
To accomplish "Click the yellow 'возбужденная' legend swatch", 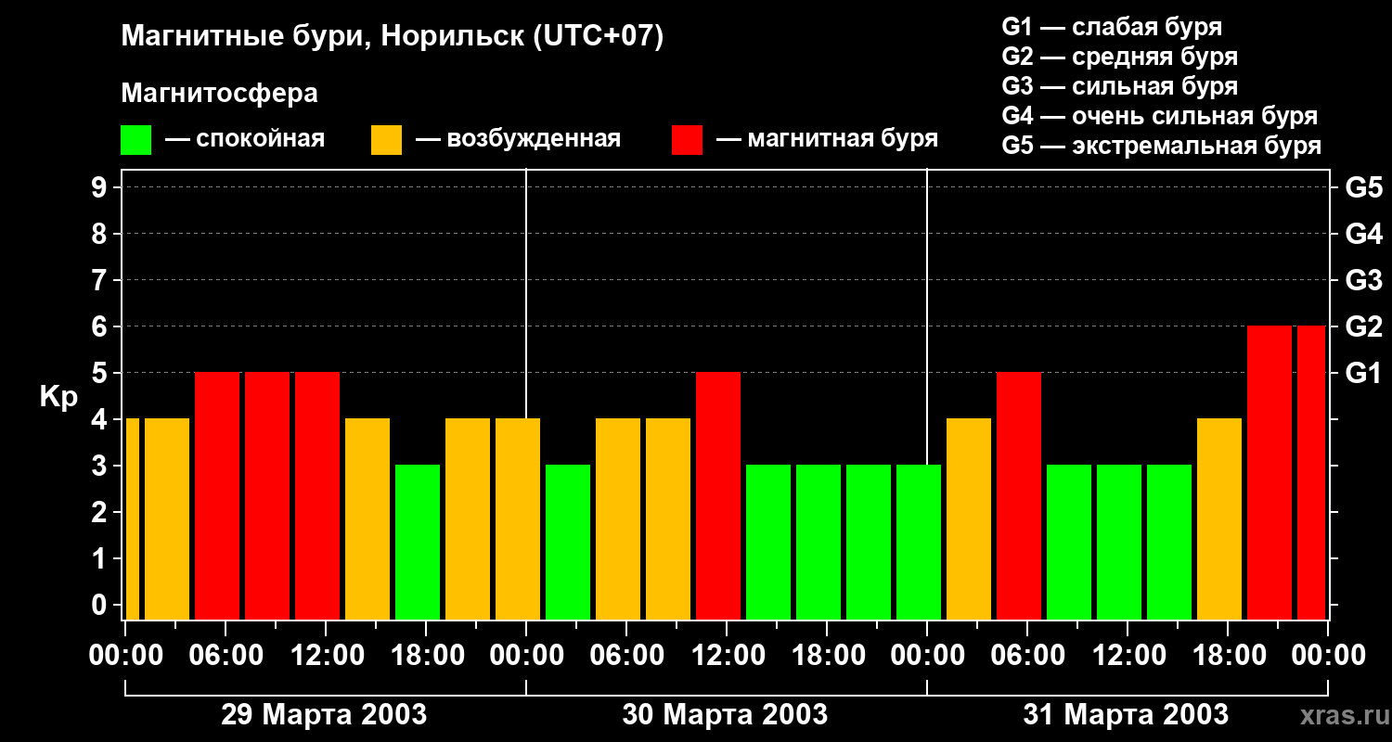I will [386, 140].
